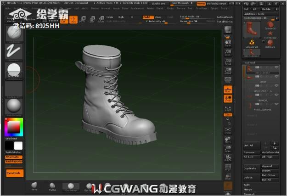Image resolution: width=287 pixels, height=196 pixels.
Task: Click the Delete subtool button
Action: click(252, 178)
